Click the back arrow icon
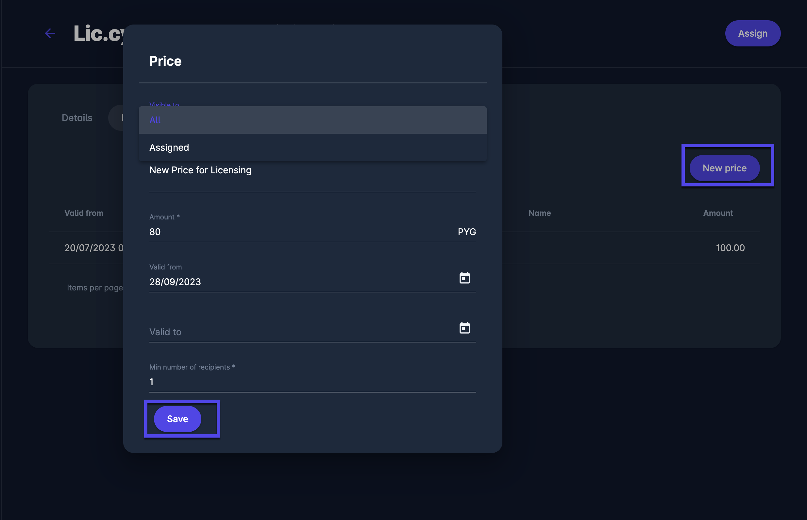The image size is (807, 520). point(50,33)
